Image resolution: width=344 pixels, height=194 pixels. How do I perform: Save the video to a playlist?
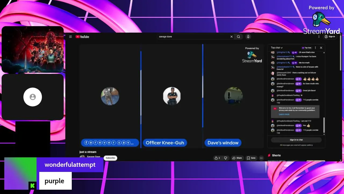click(251, 158)
